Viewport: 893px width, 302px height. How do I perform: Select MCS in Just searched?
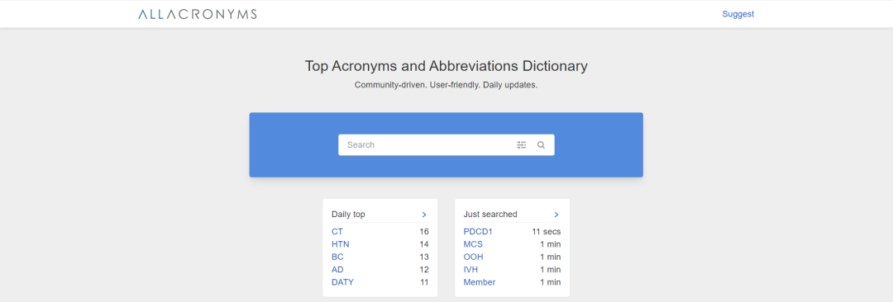[473, 244]
